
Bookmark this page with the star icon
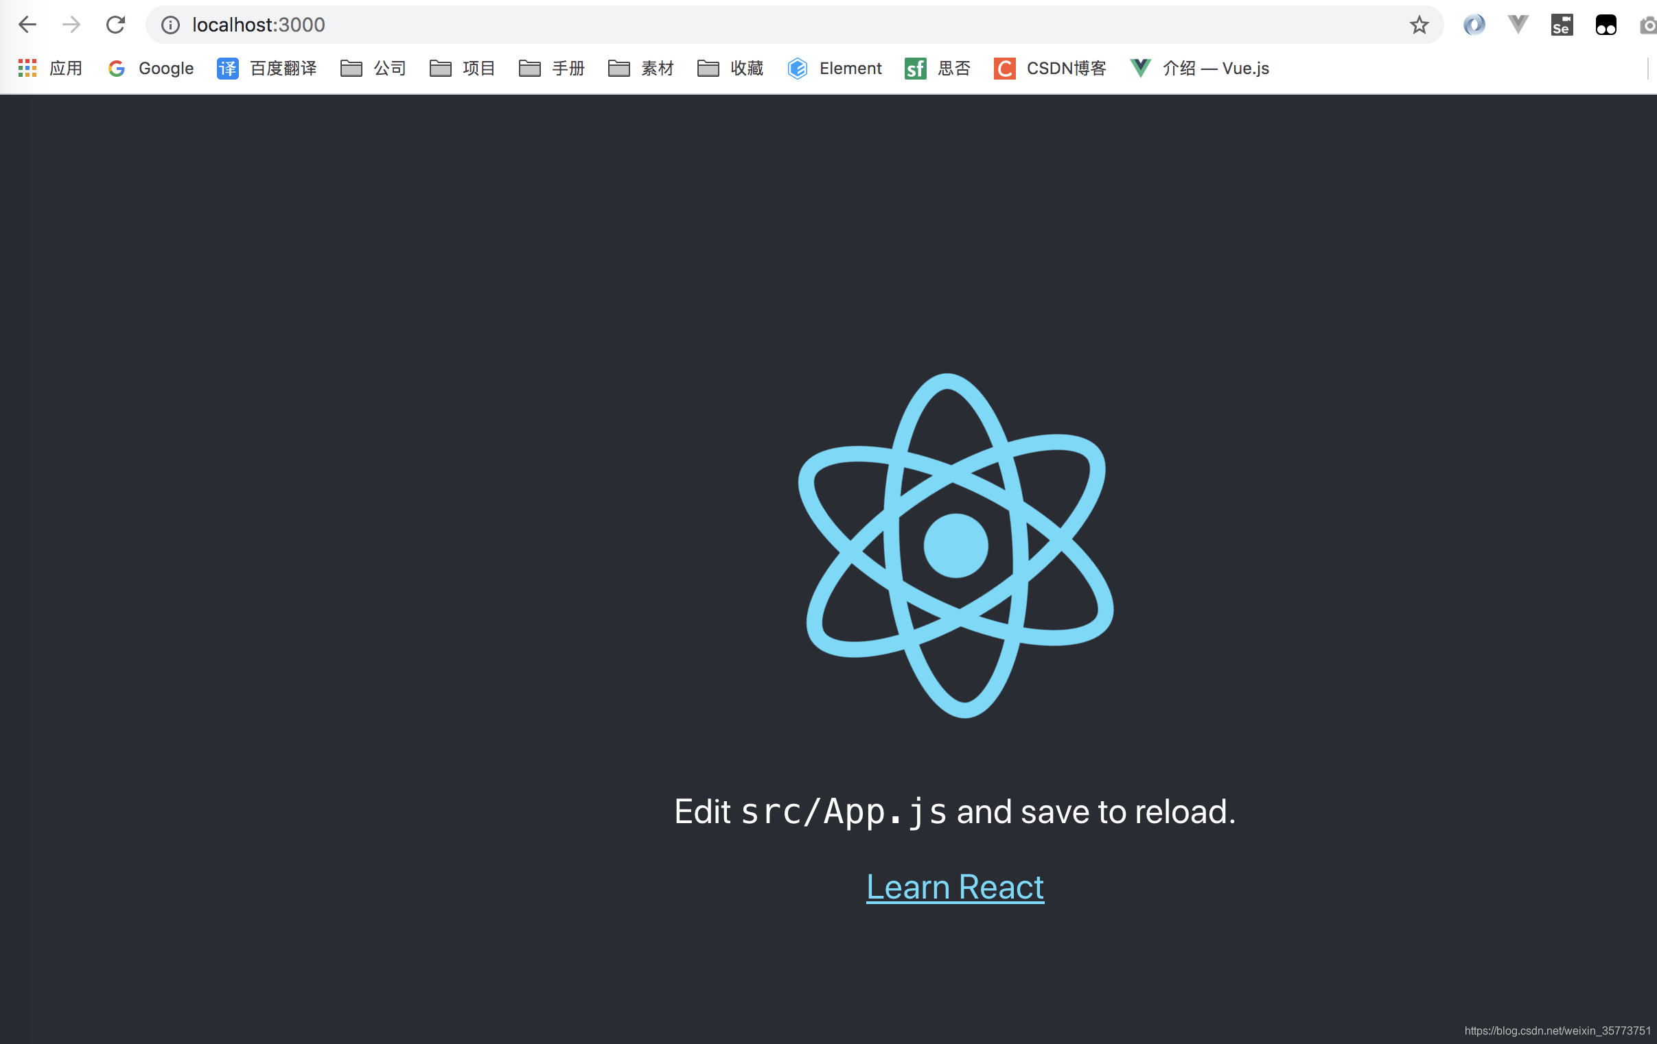[1419, 25]
